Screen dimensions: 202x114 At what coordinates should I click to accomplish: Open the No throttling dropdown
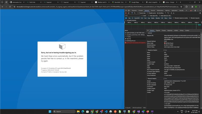click(161, 13)
